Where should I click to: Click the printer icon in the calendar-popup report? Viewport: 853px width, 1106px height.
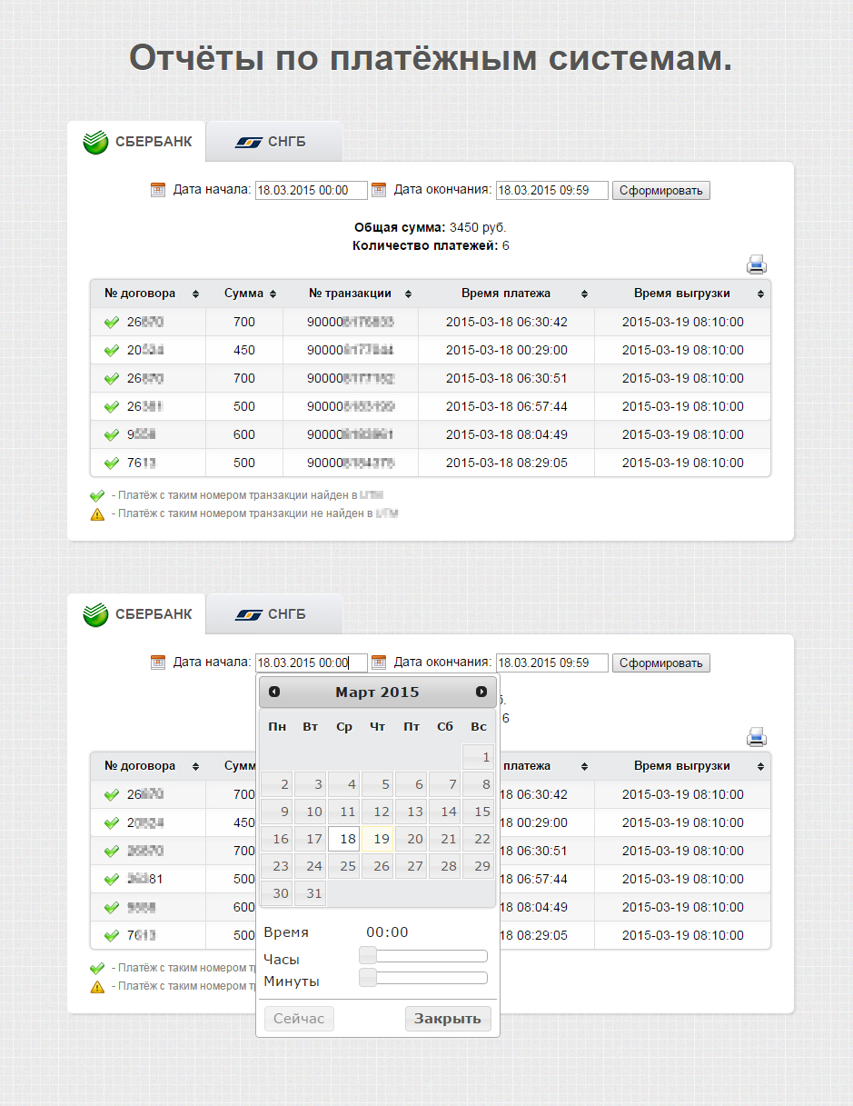pyautogui.click(x=757, y=737)
